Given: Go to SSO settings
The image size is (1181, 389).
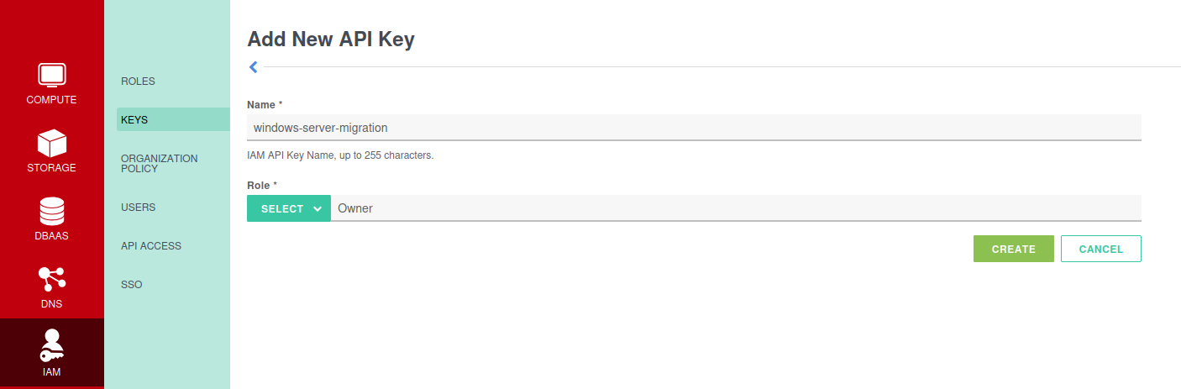Looking at the screenshot, I should pyautogui.click(x=132, y=285).
